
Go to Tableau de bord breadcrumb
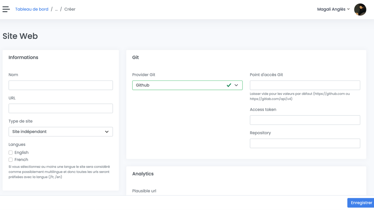[x=32, y=9]
